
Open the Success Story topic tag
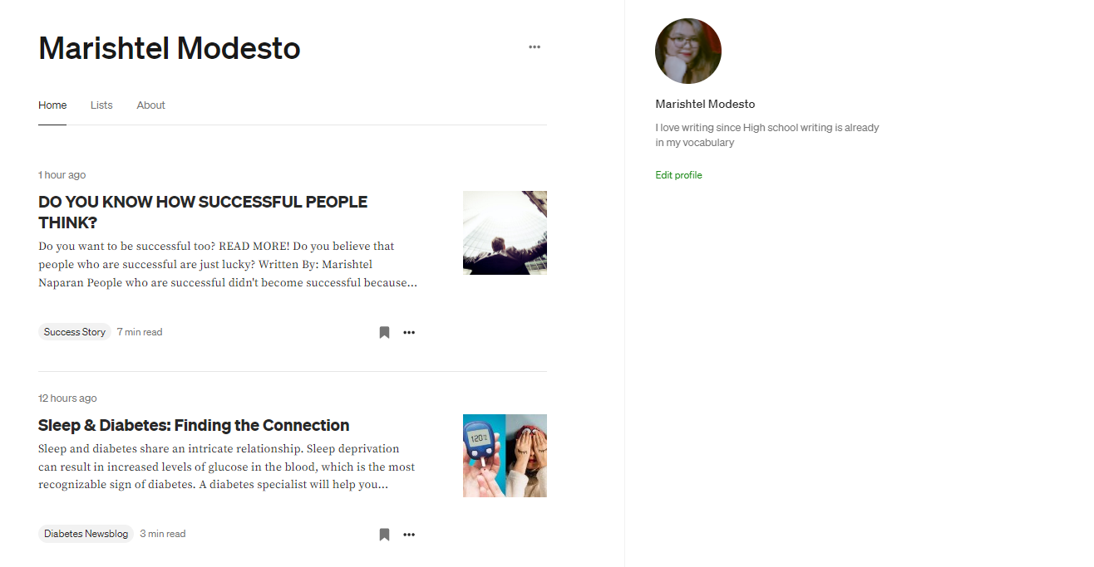(x=75, y=332)
